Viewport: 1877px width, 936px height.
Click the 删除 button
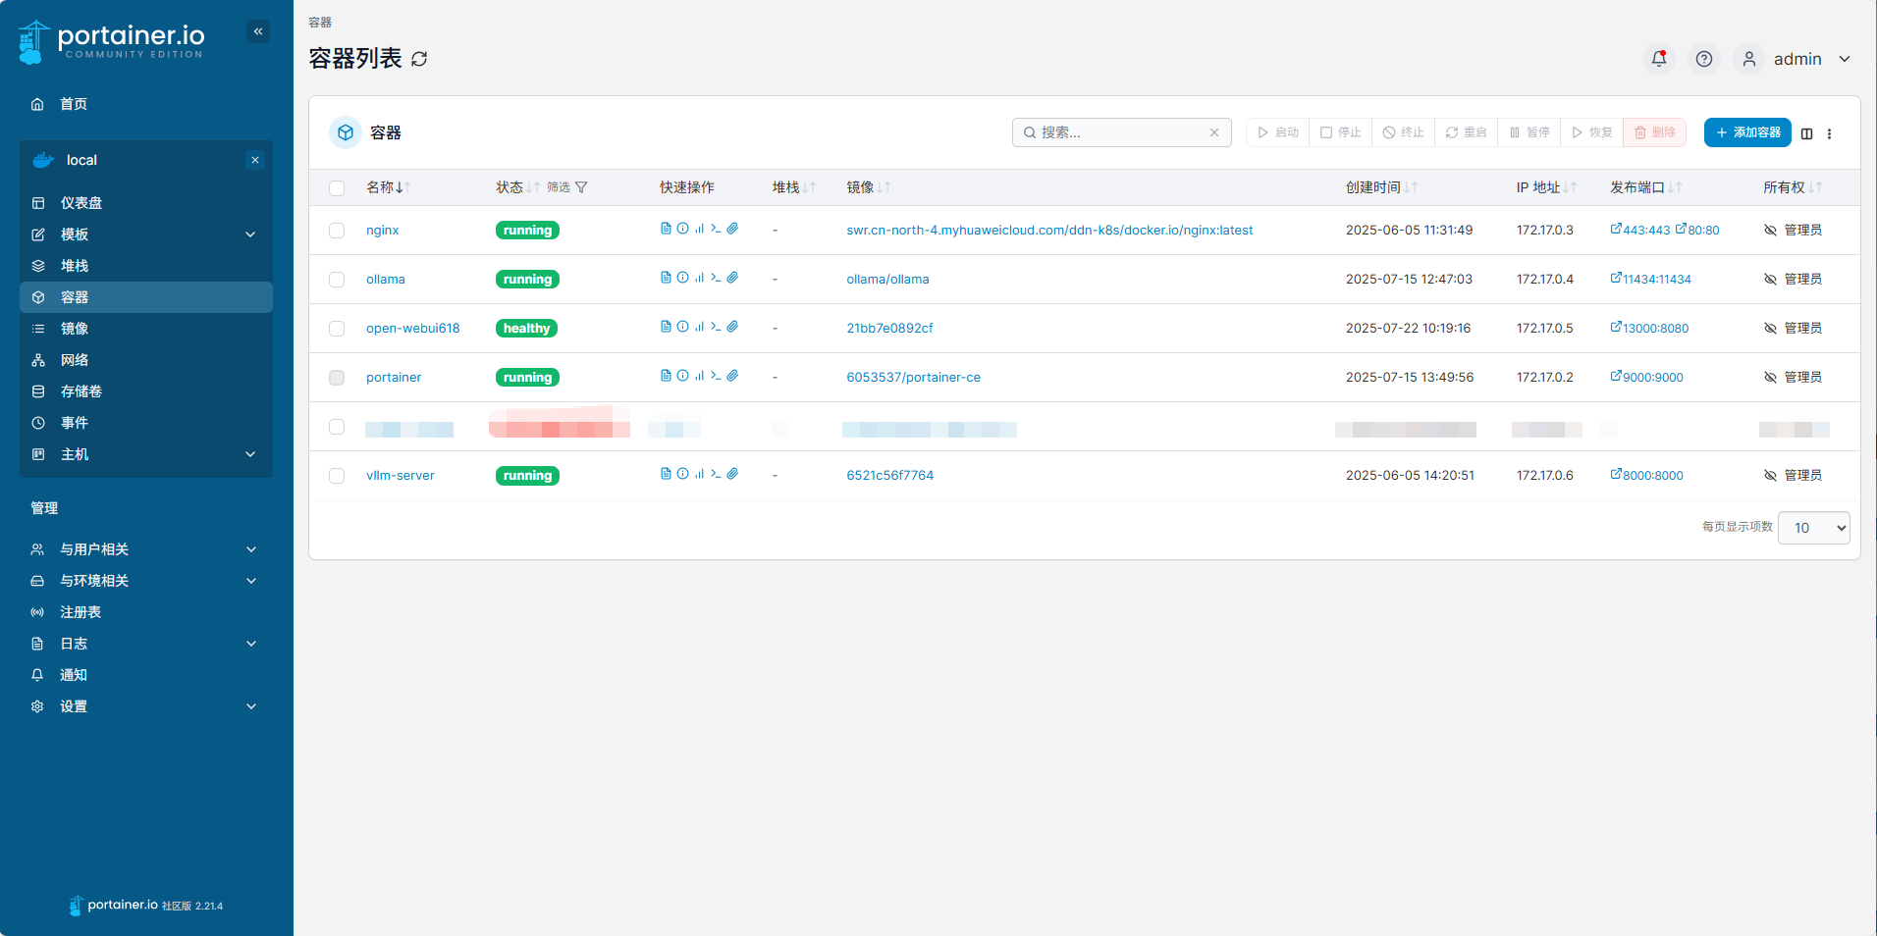1655,132
